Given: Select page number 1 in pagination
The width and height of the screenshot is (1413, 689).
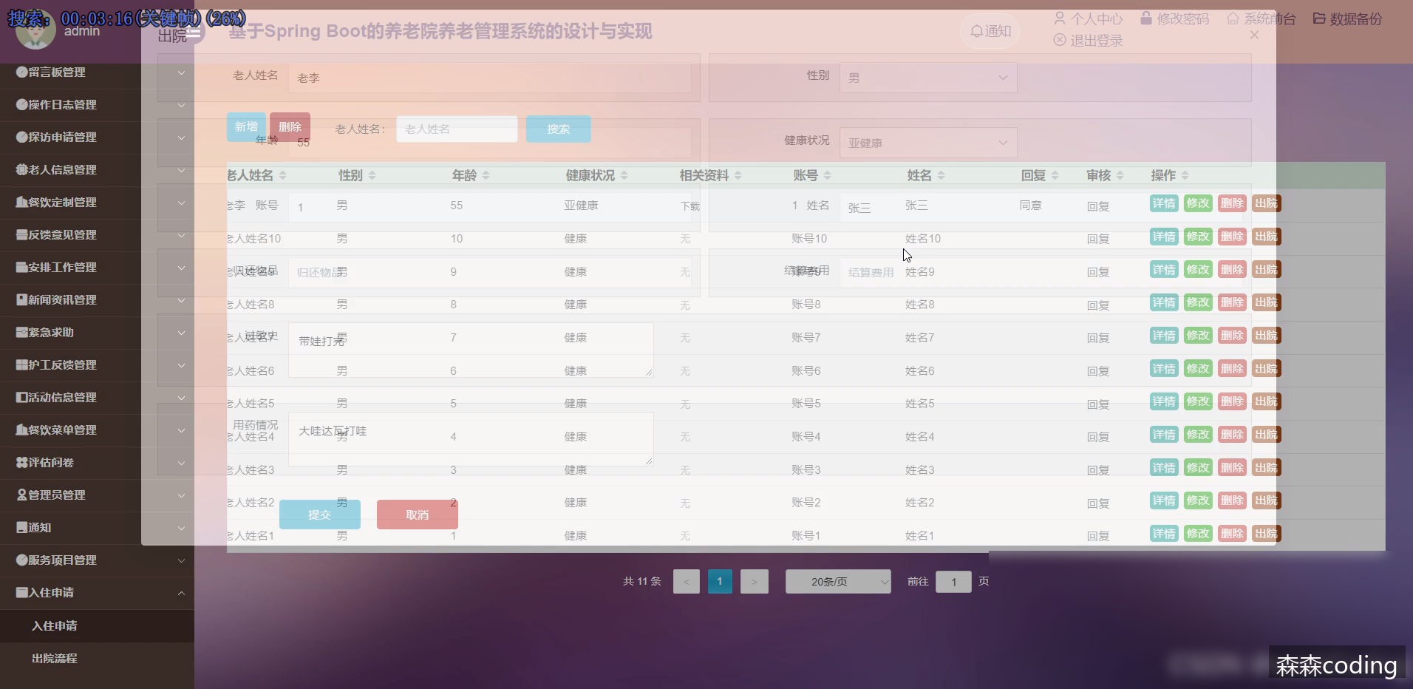Looking at the screenshot, I should (x=720, y=582).
